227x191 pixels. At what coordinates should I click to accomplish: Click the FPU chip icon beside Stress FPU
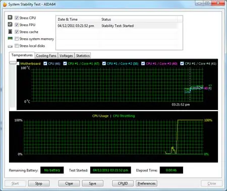pyautogui.click(x=10, y=25)
